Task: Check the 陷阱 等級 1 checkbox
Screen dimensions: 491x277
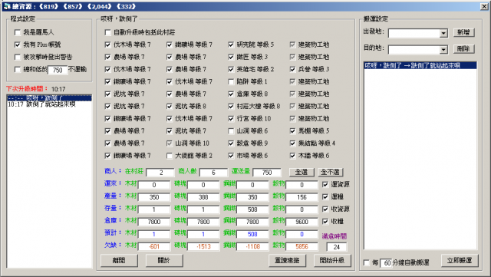Action: (231, 82)
